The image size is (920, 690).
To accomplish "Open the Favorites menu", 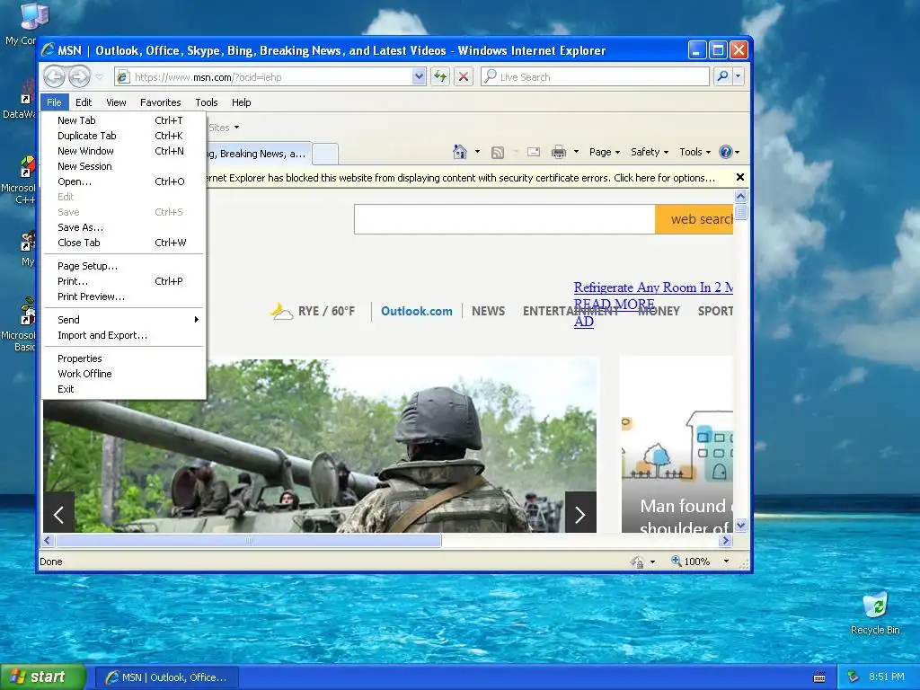I will click(x=160, y=102).
